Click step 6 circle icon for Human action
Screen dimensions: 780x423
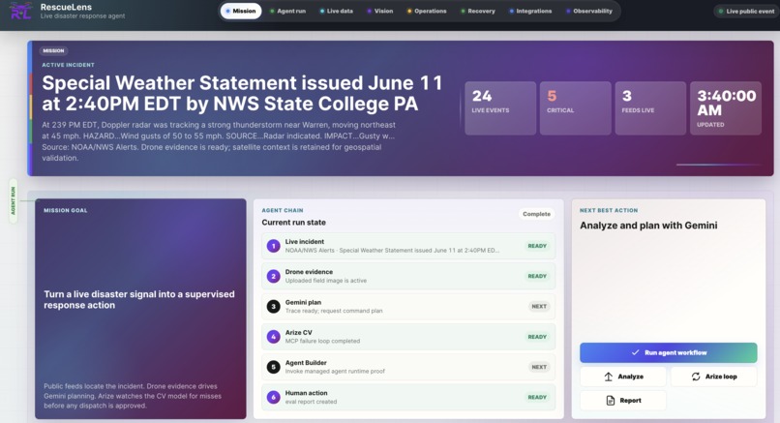pos(273,397)
